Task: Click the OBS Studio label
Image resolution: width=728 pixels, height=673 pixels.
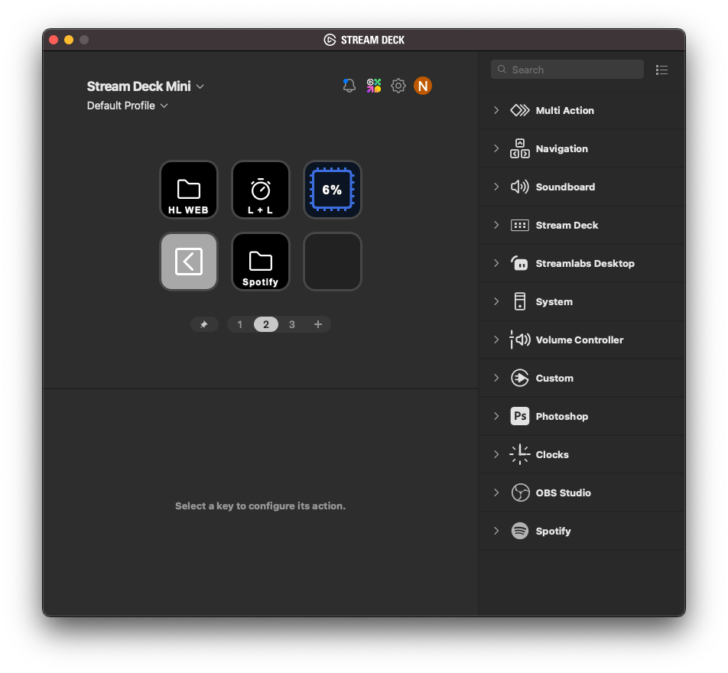Action: pos(563,493)
